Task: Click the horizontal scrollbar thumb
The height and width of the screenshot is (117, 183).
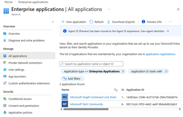Action: point(86,109)
